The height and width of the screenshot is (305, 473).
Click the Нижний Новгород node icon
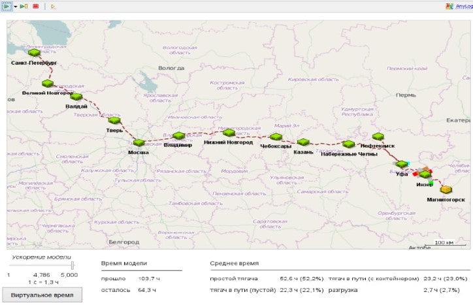(x=229, y=133)
